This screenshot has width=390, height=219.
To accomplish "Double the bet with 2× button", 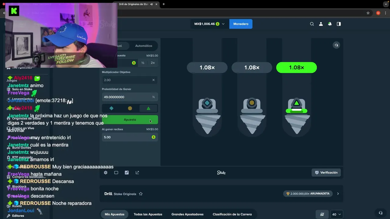I will (x=153, y=63).
